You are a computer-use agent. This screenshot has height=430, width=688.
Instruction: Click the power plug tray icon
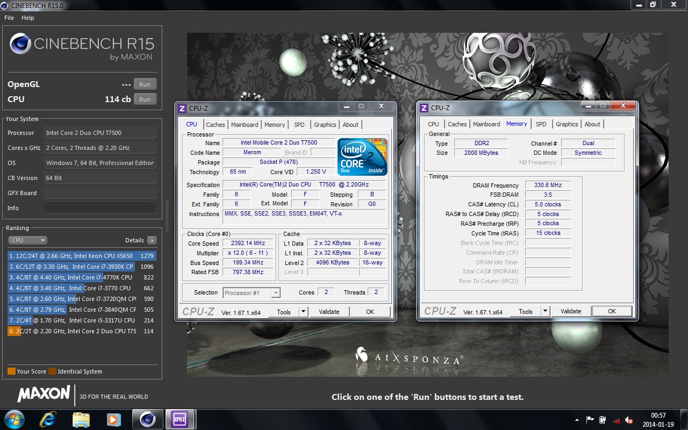tap(603, 420)
